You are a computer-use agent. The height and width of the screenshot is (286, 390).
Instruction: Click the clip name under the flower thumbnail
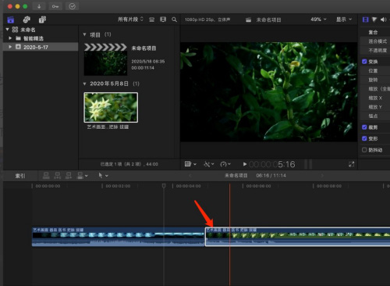pyautogui.click(x=108, y=127)
